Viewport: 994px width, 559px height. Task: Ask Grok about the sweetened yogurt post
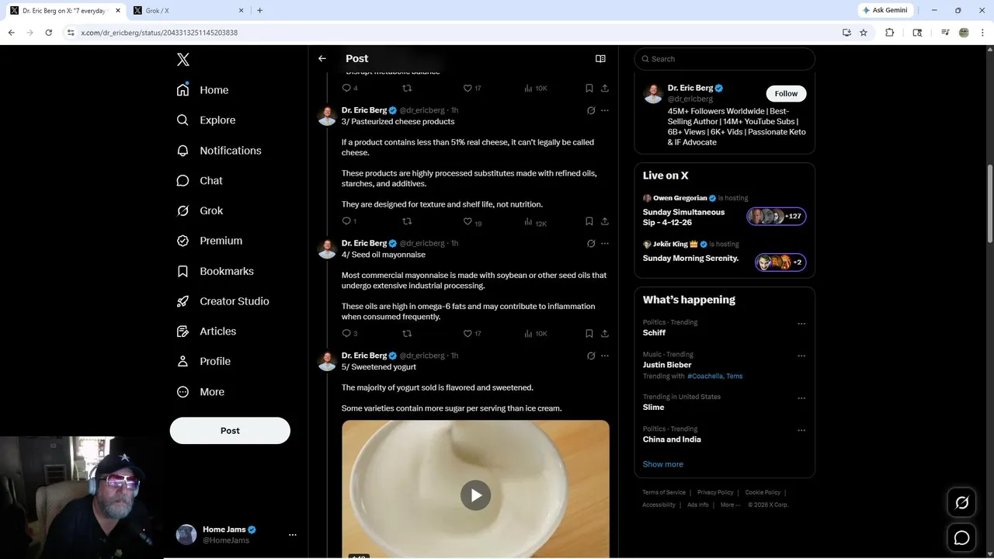(x=591, y=356)
